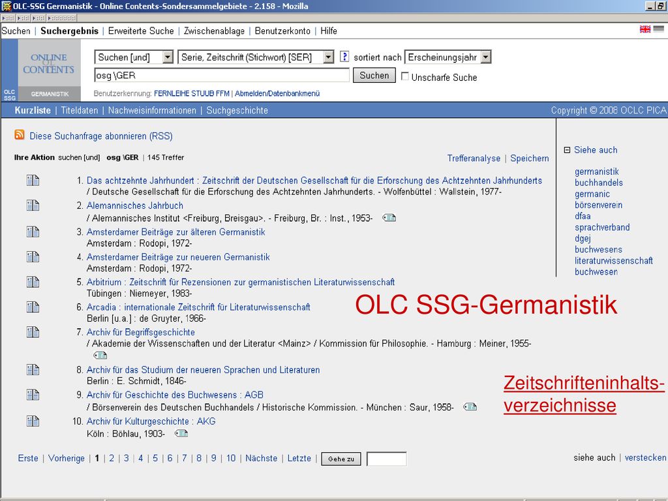Click tag icon after Alemannisches Institut Freiburg line
This screenshot has width=668, height=501.
(389, 218)
